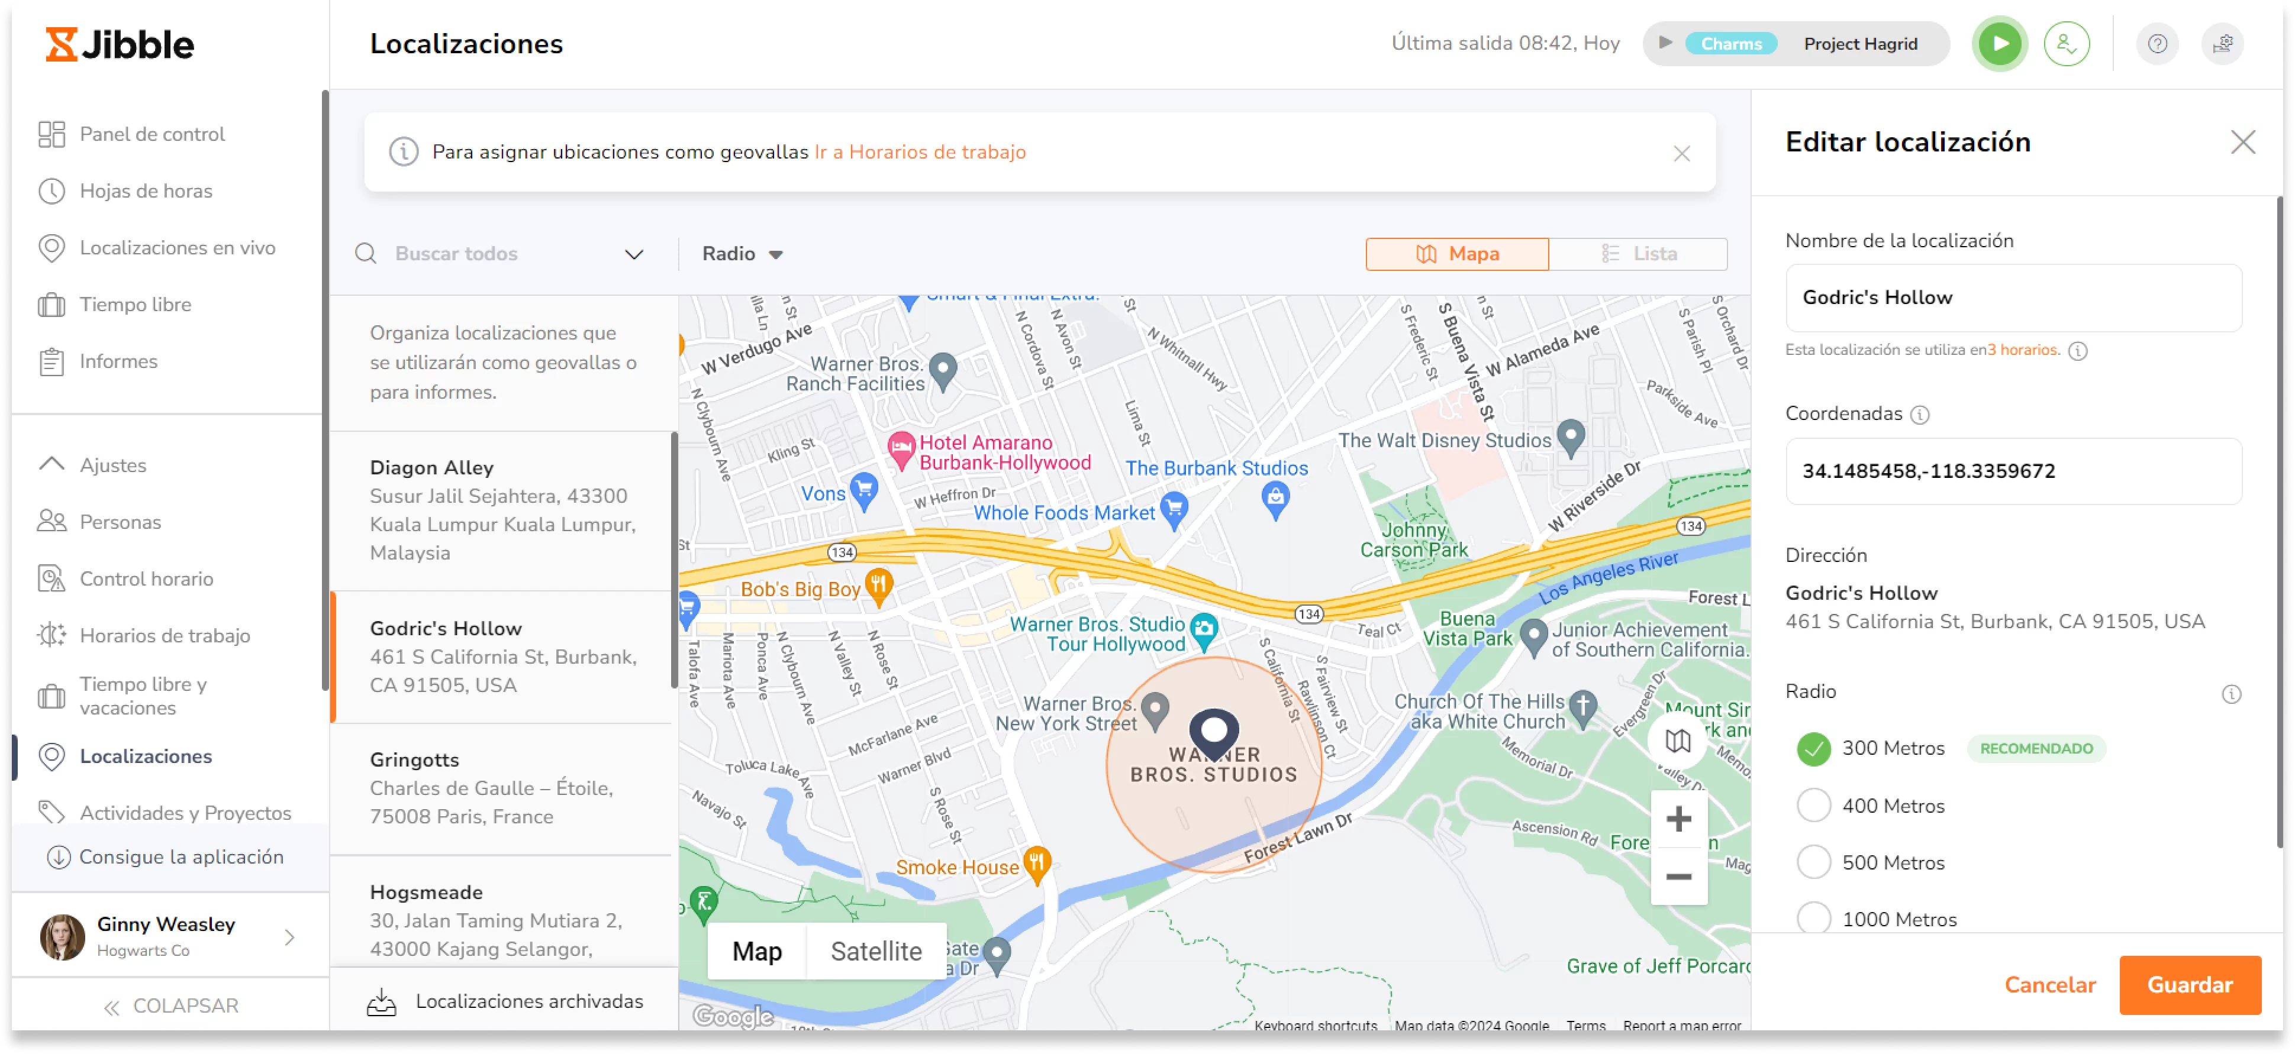The height and width of the screenshot is (1054, 2295).
Task: Click Actividades y Proyectos tag icon
Action: point(51,813)
